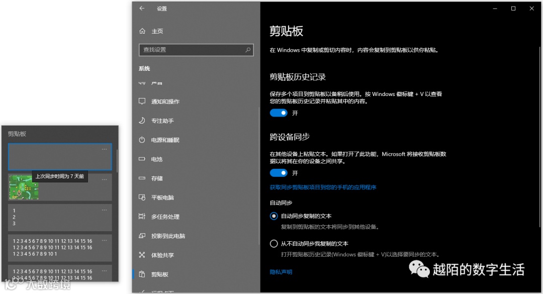Image resolution: width=543 pixels, height=294 pixels.
Task: Click the clipboard panel scrollbar
Action: pyautogui.click(x=117, y=161)
